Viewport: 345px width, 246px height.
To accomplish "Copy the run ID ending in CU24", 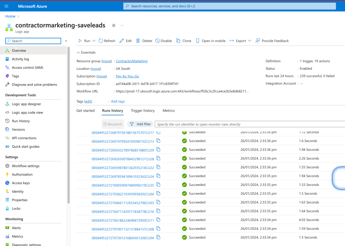I will click(x=158, y=176).
